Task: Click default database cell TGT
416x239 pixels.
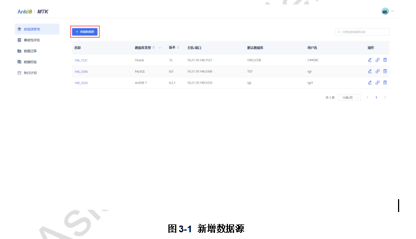Action: pos(250,72)
